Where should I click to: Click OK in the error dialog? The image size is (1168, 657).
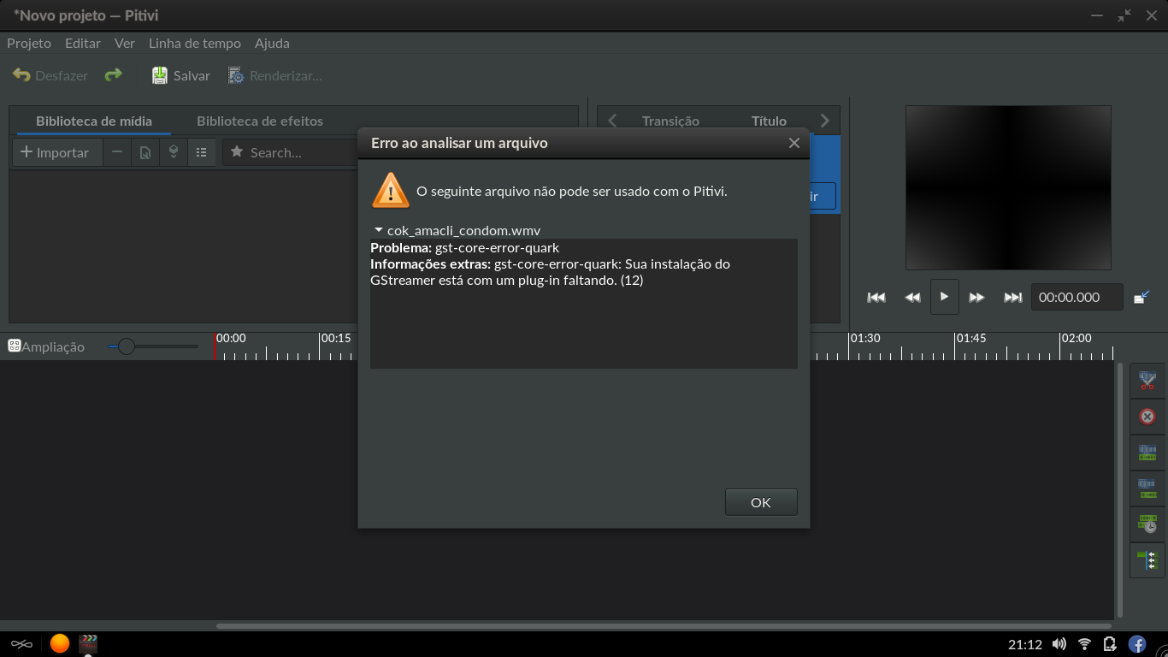click(x=761, y=502)
